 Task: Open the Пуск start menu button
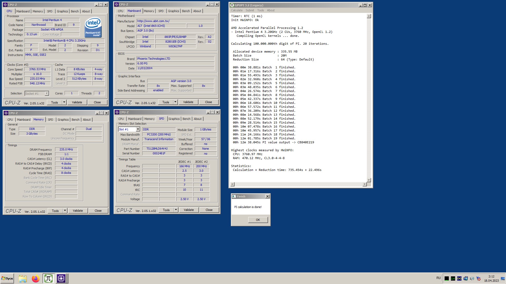click(7, 278)
